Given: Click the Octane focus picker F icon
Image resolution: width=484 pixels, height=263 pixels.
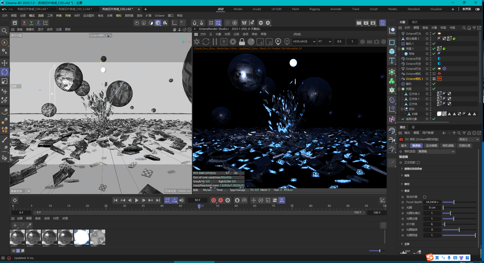Looking at the screenshot, I should 278,41.
